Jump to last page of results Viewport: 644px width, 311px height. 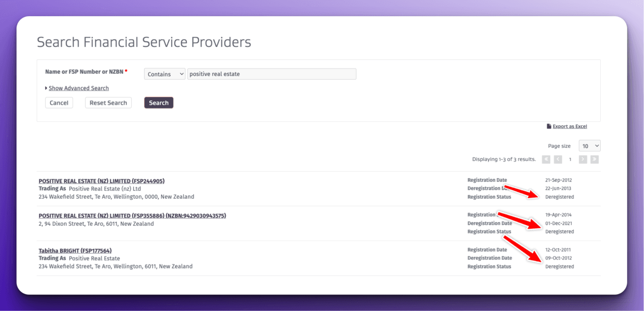click(594, 159)
